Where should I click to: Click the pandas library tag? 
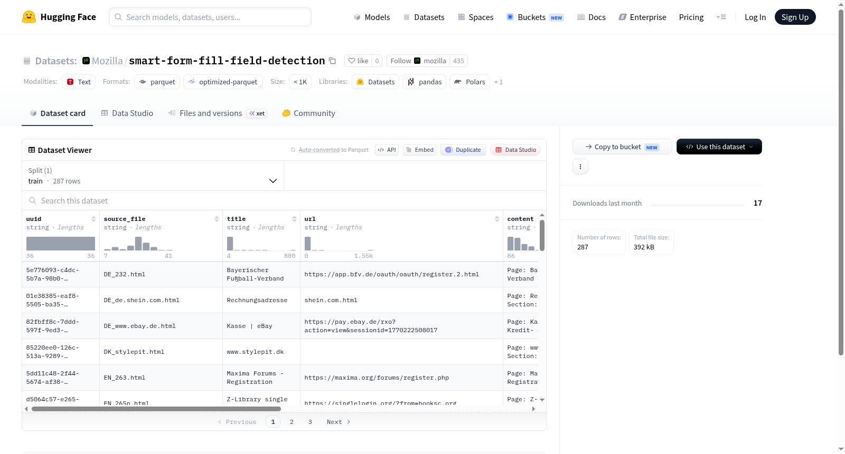(x=425, y=82)
